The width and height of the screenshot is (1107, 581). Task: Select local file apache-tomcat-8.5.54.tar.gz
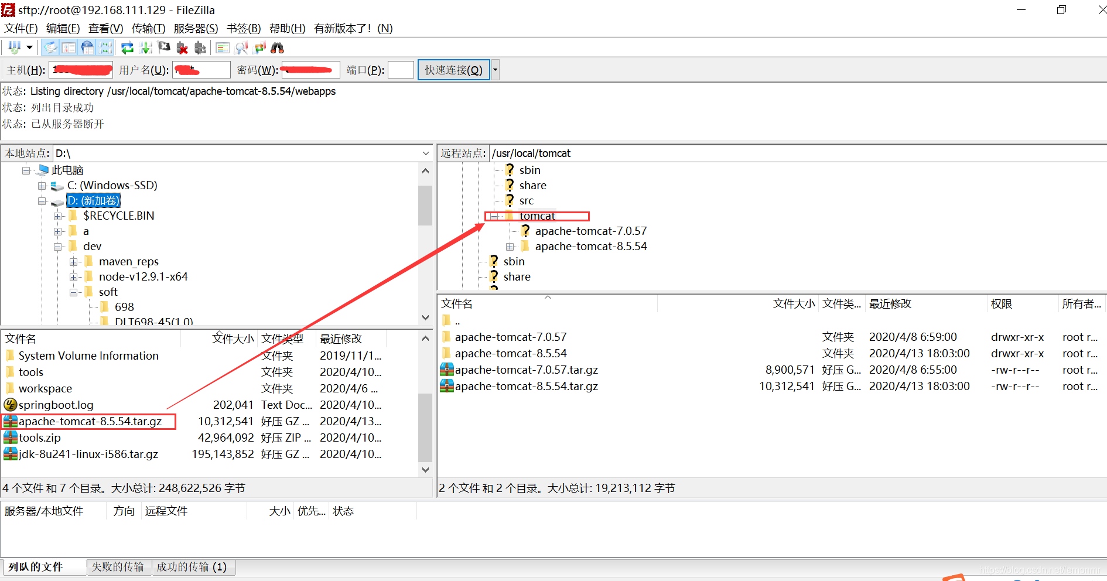click(x=90, y=421)
